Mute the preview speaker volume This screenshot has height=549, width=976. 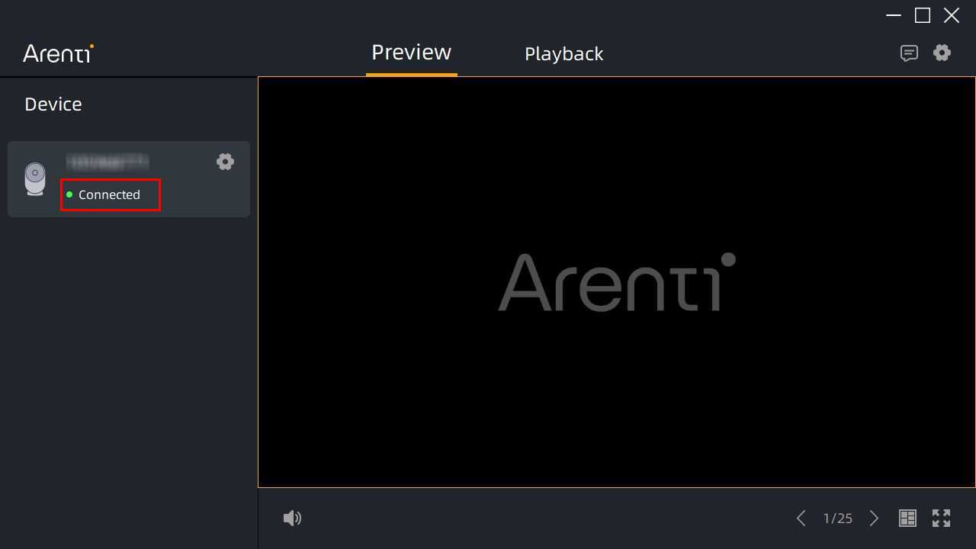coord(292,518)
